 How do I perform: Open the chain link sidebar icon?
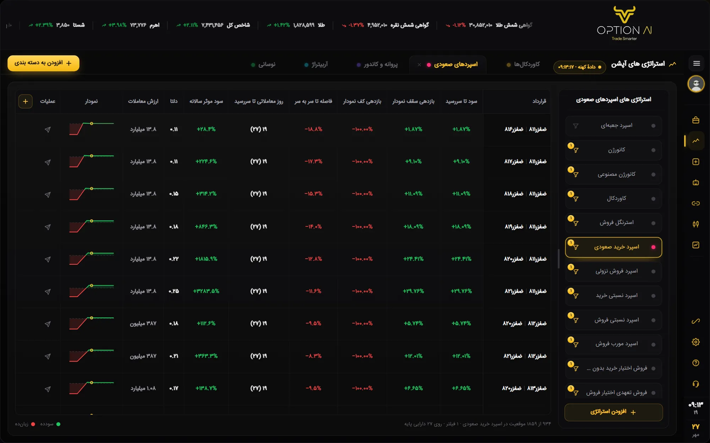(x=696, y=203)
